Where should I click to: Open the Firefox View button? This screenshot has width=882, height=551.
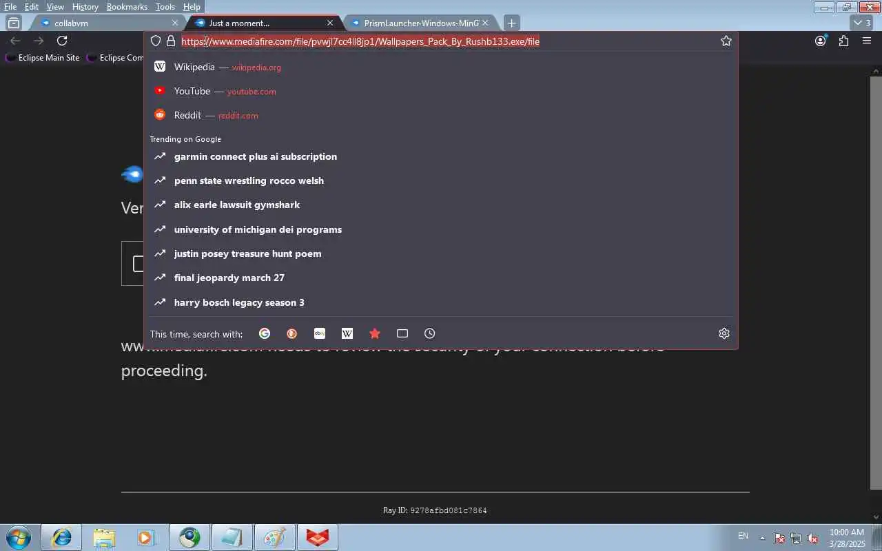pos(13,23)
